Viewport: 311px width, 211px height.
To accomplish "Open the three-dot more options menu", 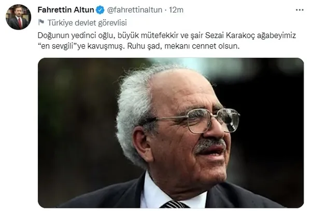I will pyautogui.click(x=300, y=10).
